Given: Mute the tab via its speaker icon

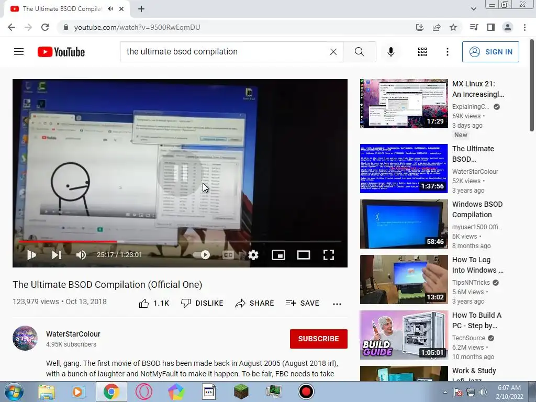Looking at the screenshot, I should click(x=110, y=9).
